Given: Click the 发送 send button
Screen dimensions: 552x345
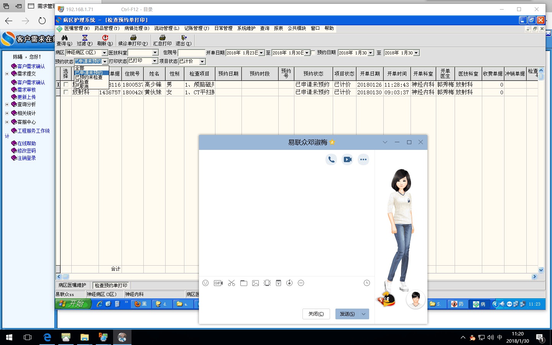Looking at the screenshot, I should point(347,314).
